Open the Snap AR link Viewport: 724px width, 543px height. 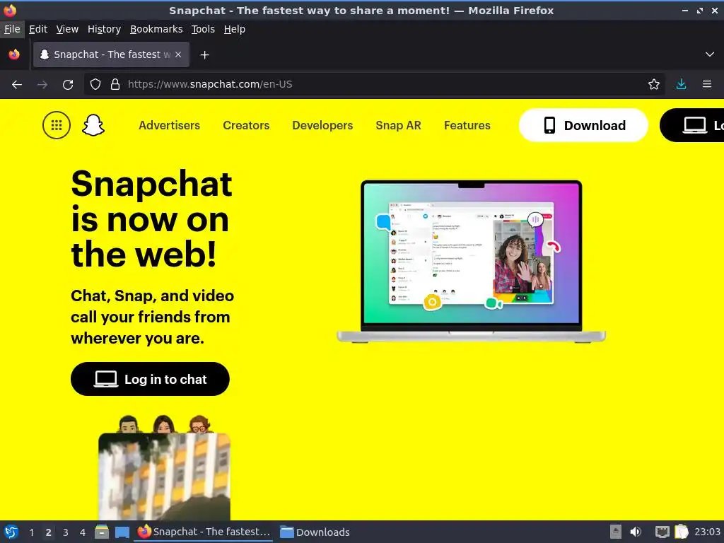pyautogui.click(x=399, y=125)
